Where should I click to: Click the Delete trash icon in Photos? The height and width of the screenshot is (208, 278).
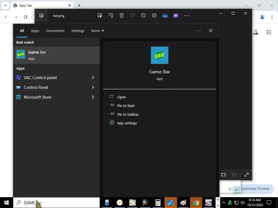coord(121,15)
